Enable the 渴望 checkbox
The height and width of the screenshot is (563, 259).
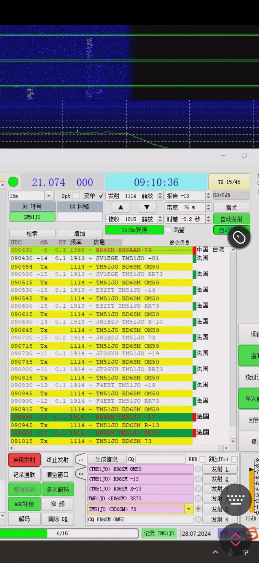[x=168, y=230]
